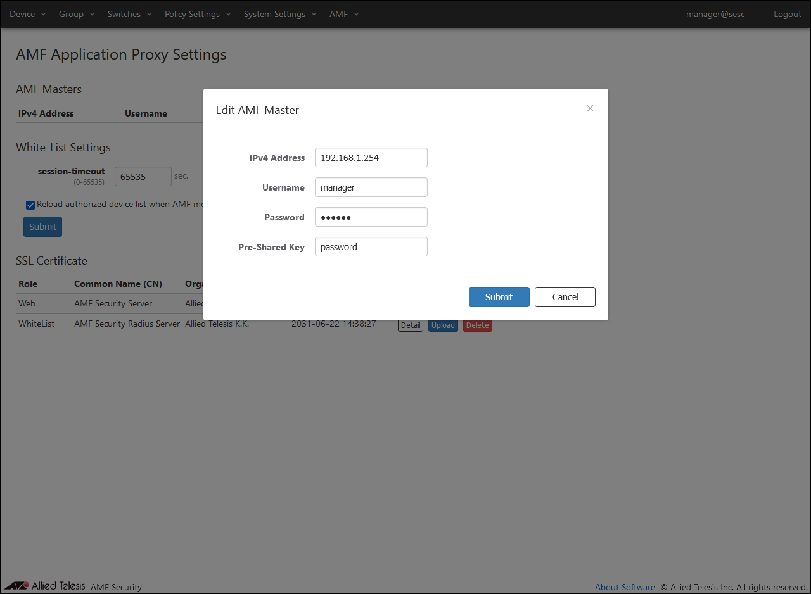Open Policy Settings menu
The height and width of the screenshot is (594, 811).
pyautogui.click(x=198, y=14)
